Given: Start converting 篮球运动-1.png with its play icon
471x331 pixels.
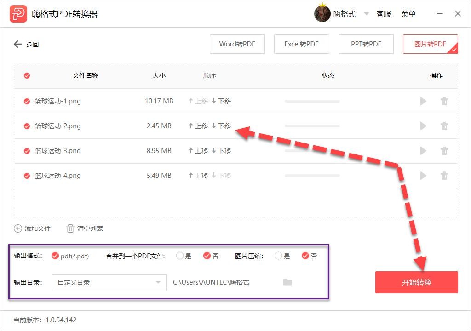Looking at the screenshot, I should [x=423, y=101].
